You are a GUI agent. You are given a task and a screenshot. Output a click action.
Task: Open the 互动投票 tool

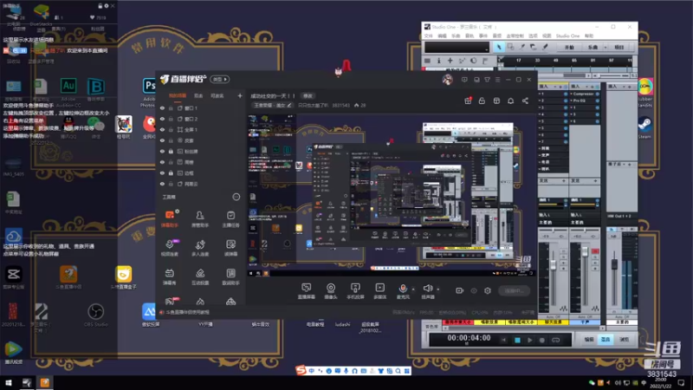pyautogui.click(x=200, y=276)
